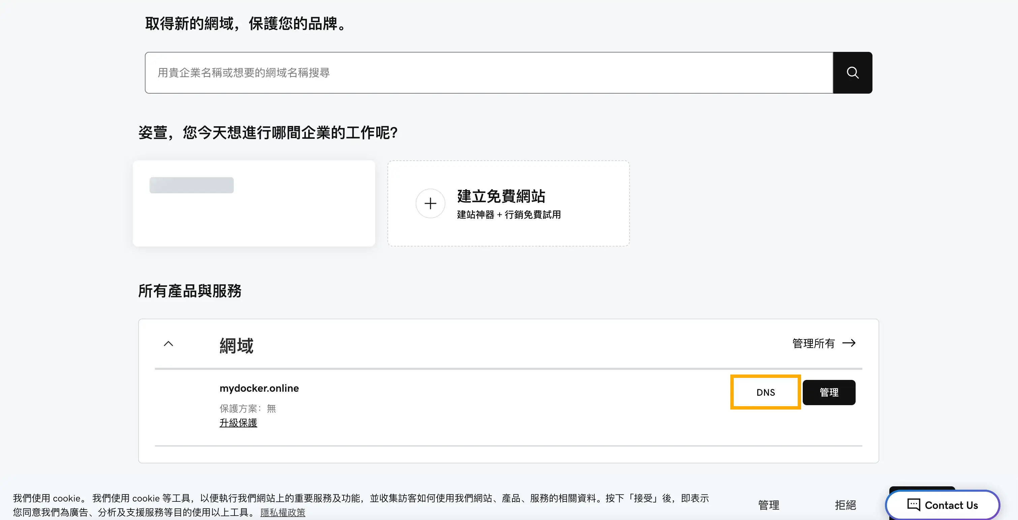
Task: Click the Contact Us button text
Action: coord(951,505)
